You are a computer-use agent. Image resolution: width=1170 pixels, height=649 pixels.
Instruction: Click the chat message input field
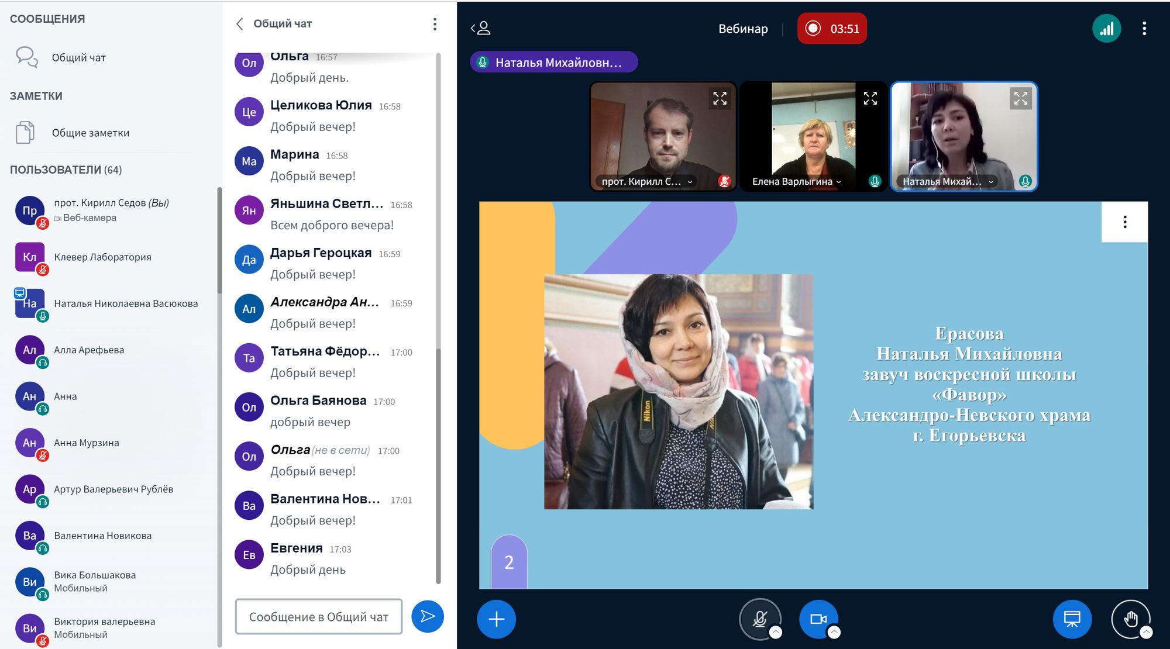[x=319, y=616]
